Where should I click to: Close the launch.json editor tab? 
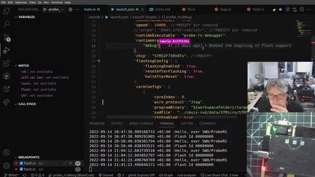(x=142, y=9)
